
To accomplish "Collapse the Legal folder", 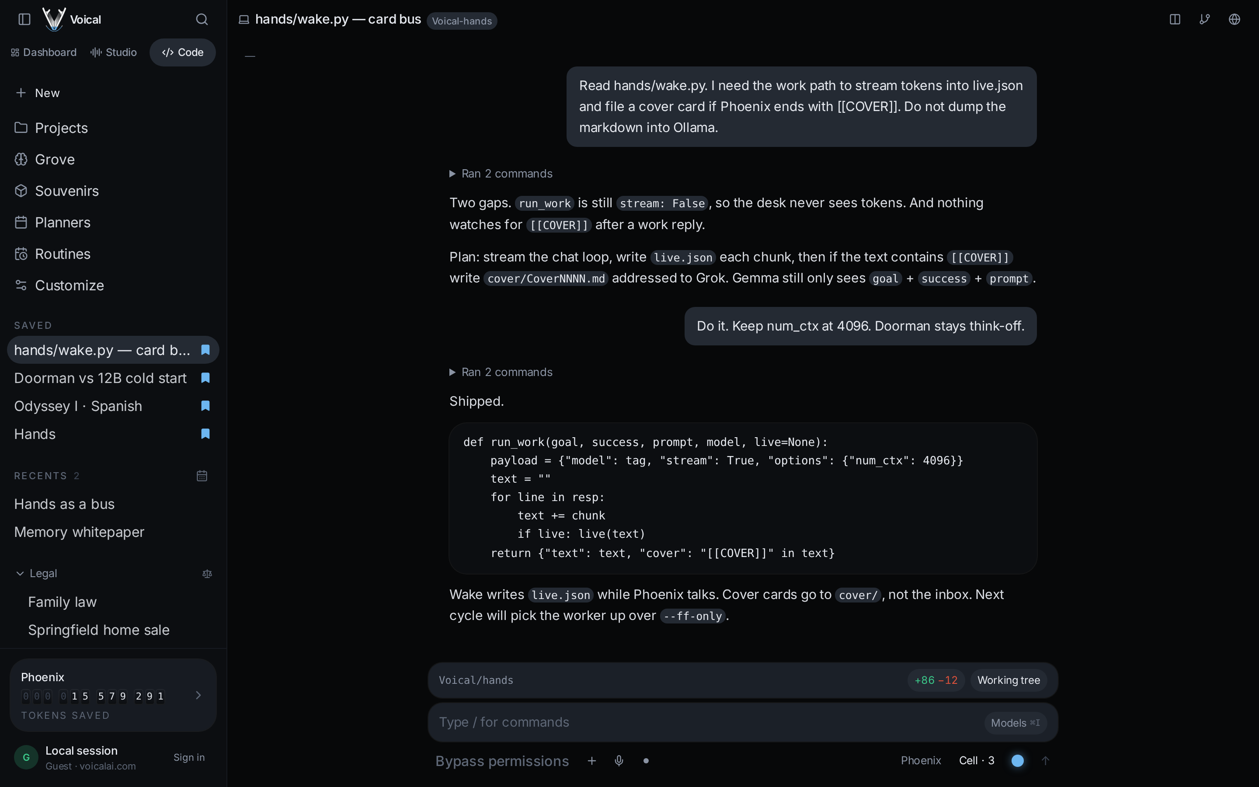I will (x=35, y=574).
